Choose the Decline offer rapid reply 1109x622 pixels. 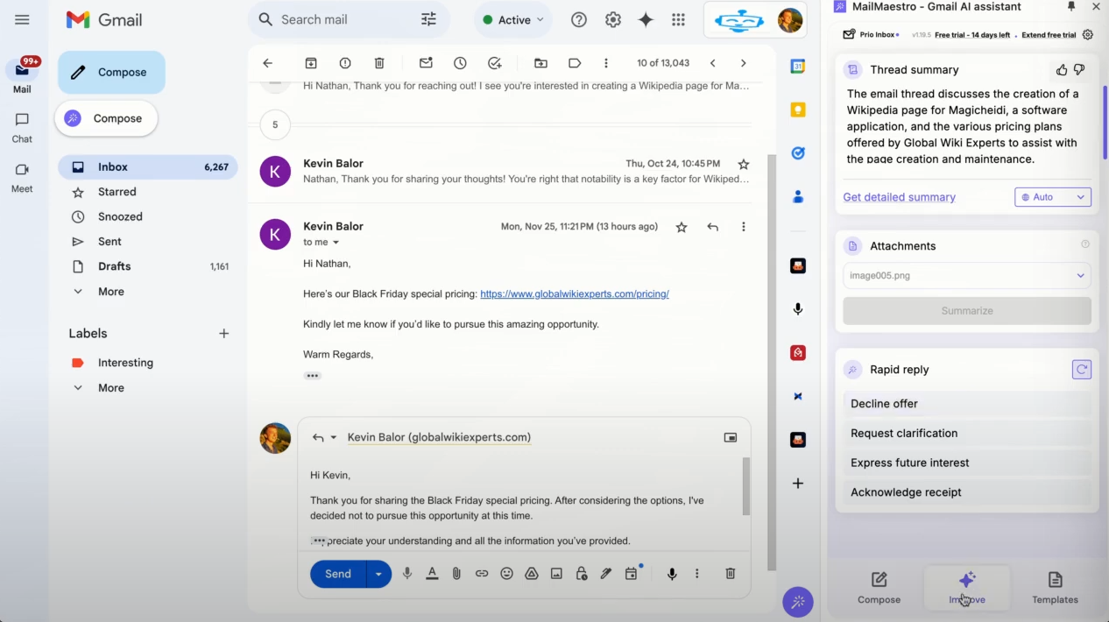coord(967,404)
